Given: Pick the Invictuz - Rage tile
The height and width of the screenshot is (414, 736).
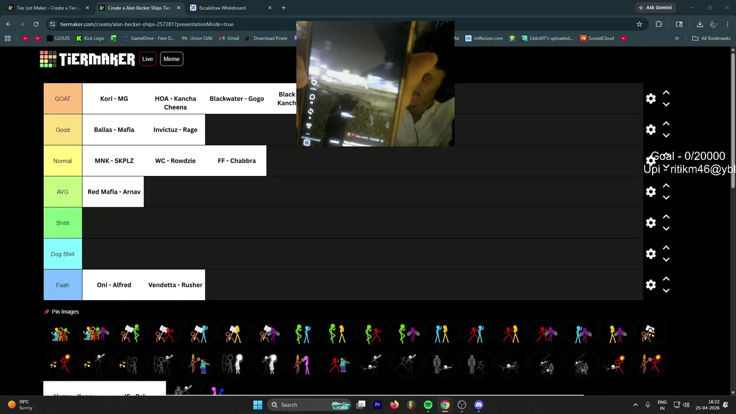Looking at the screenshot, I should 175,130.
